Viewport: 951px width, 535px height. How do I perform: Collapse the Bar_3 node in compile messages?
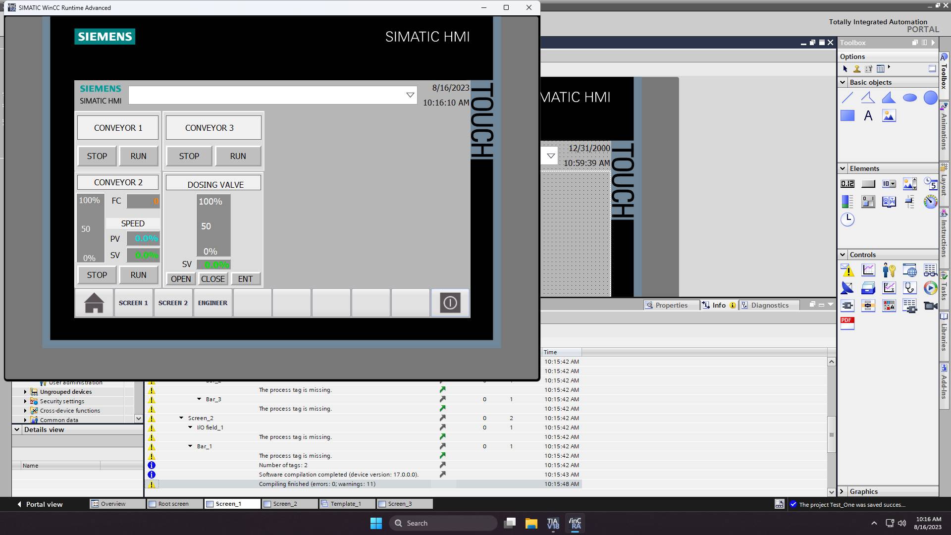pos(199,399)
